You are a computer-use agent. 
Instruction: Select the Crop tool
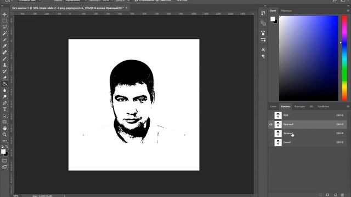(4, 40)
